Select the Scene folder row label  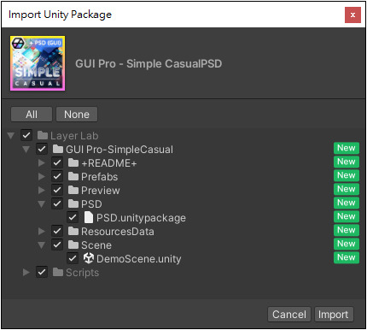(96, 245)
